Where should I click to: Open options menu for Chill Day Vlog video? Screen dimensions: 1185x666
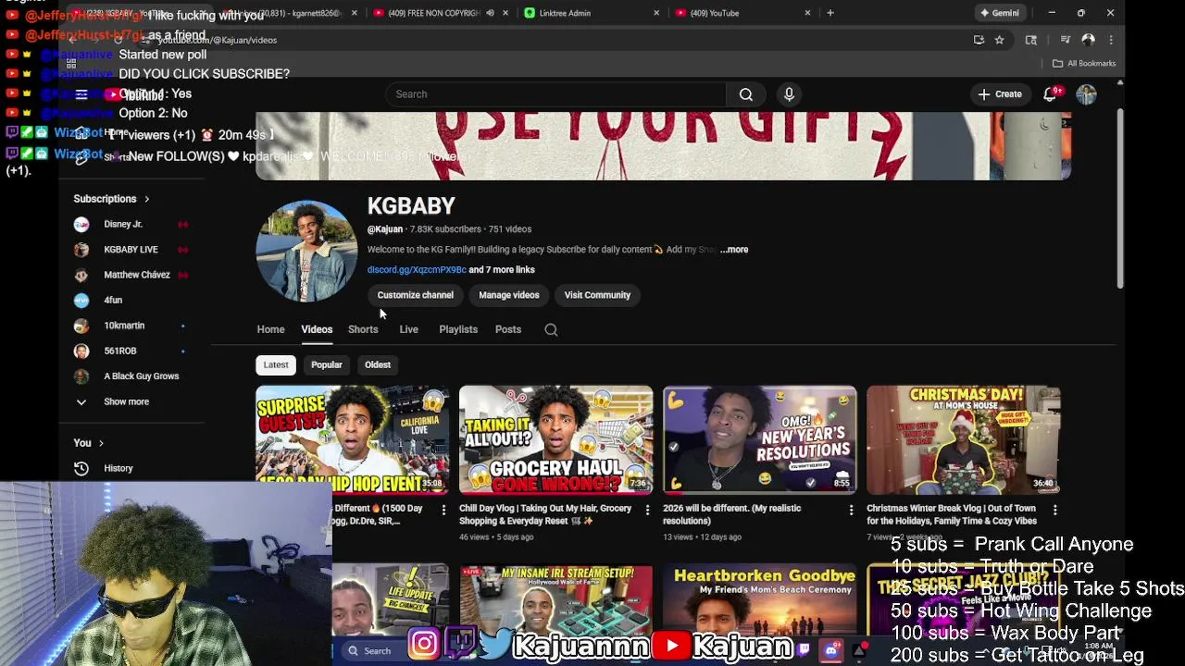click(647, 510)
